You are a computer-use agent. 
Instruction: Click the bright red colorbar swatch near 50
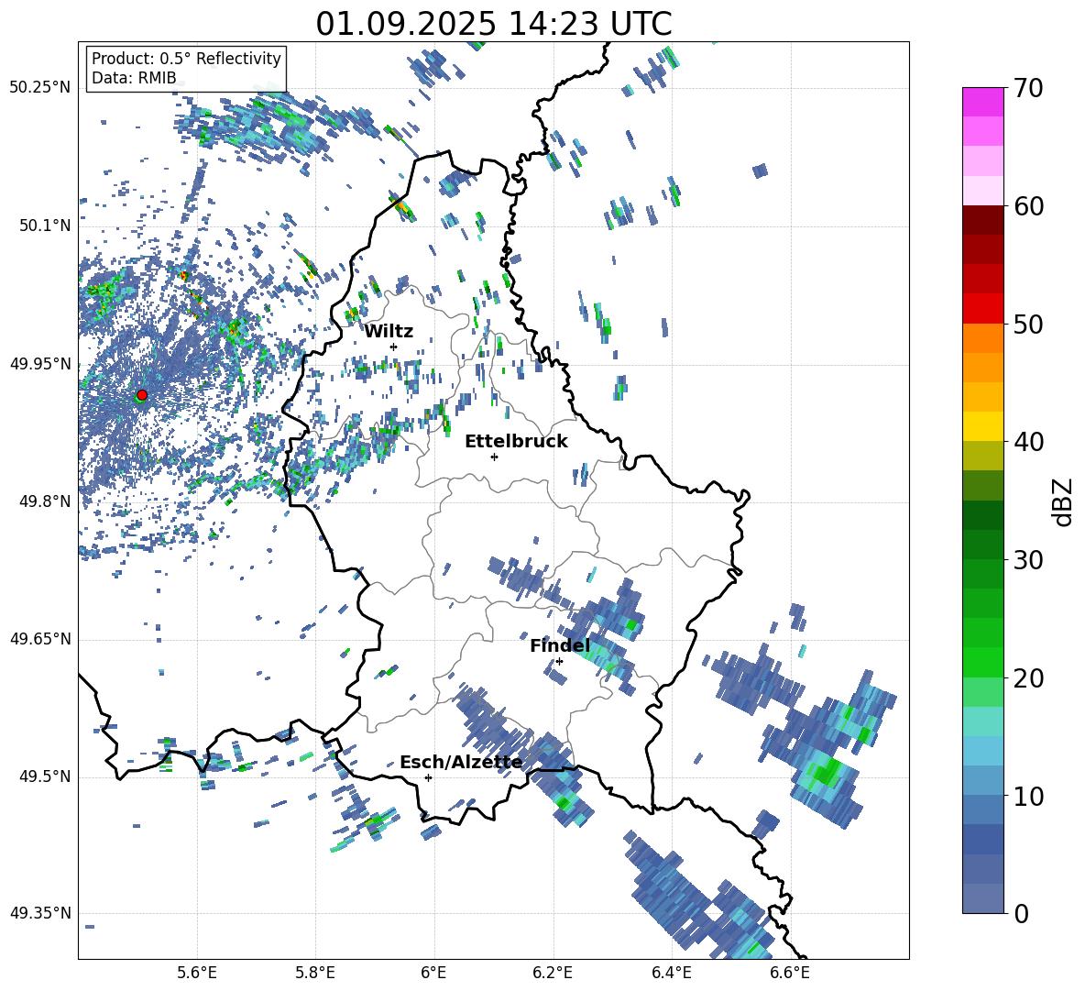click(x=982, y=309)
